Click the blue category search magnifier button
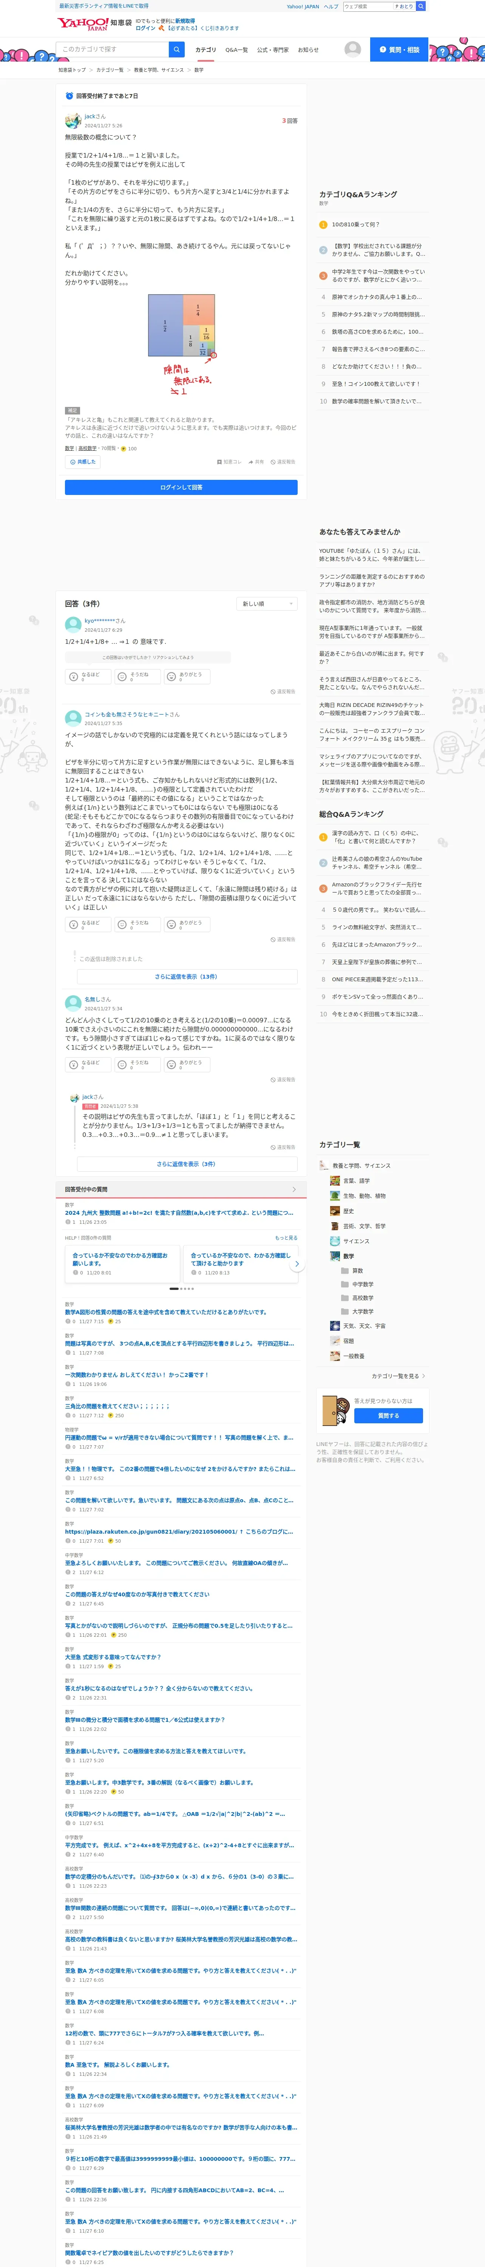Screen dimensions: 485x2267 [176, 49]
